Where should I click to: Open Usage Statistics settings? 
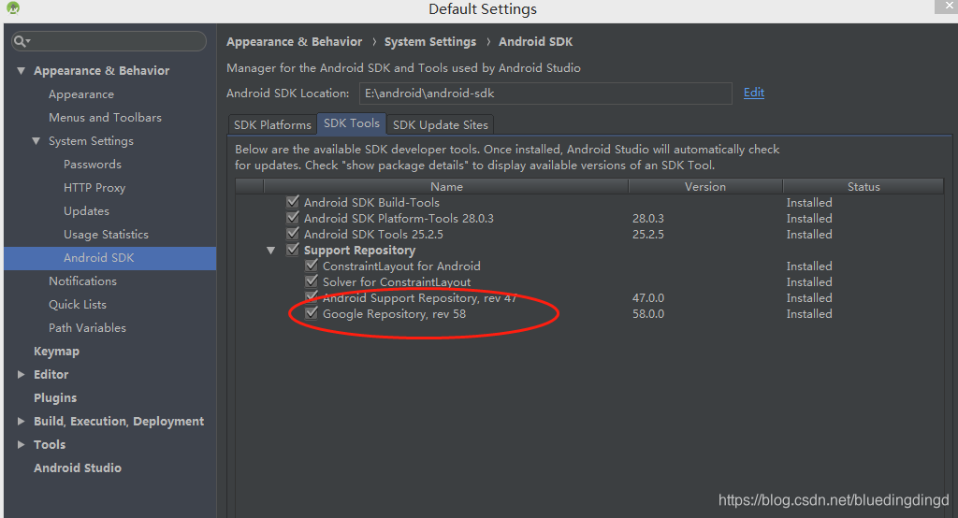[106, 234]
